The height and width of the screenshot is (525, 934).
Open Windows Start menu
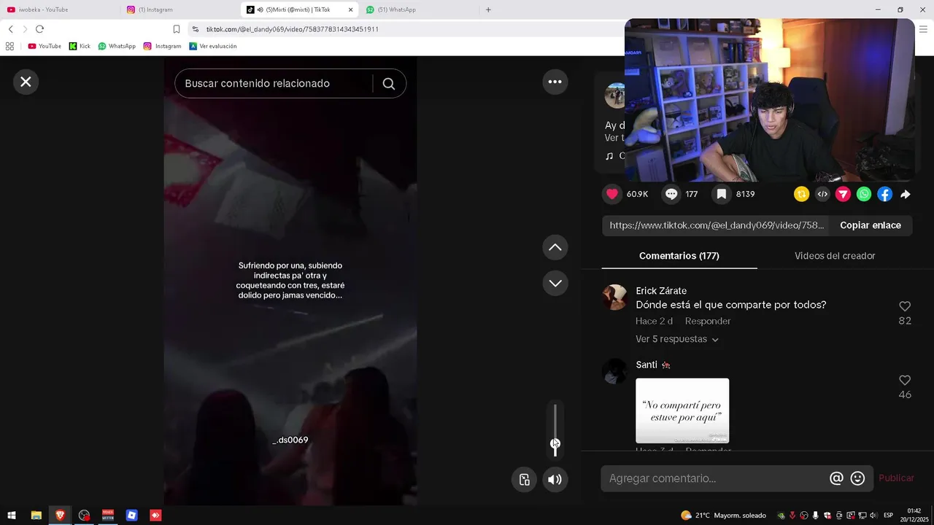coord(12,516)
